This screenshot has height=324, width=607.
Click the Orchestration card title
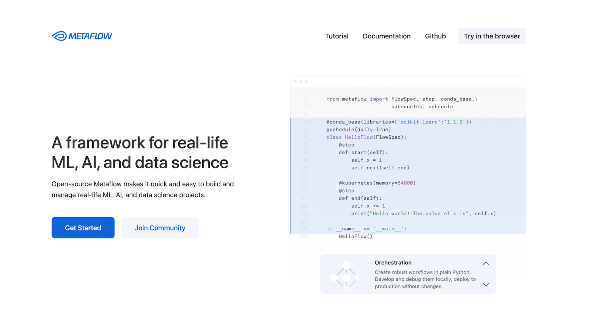tap(393, 263)
